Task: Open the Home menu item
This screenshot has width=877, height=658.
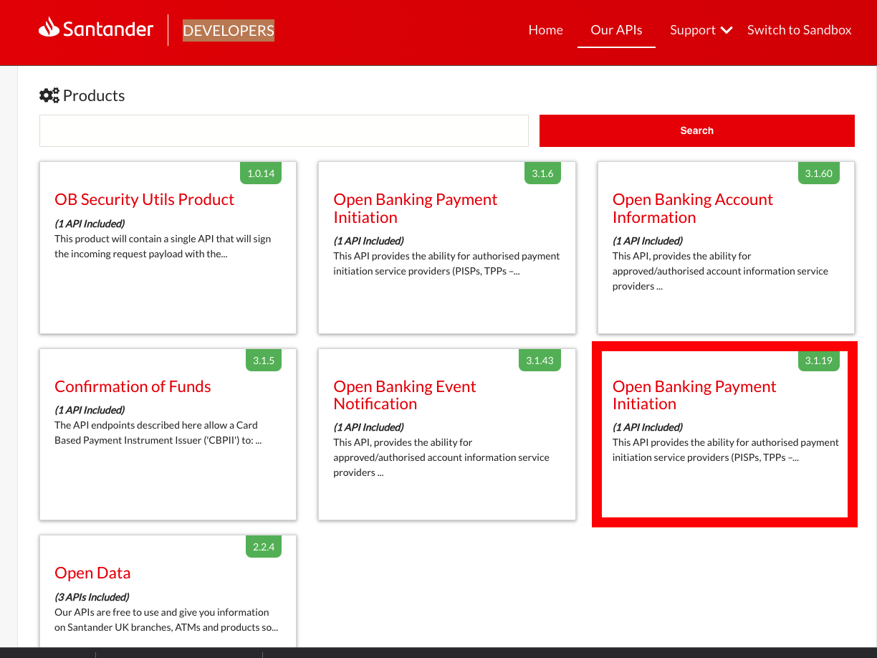Action: [x=545, y=30]
